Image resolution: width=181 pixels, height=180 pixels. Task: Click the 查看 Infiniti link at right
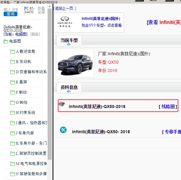(164, 22)
